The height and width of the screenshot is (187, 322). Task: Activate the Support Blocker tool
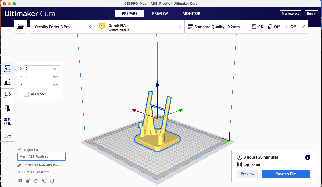pos(7,135)
